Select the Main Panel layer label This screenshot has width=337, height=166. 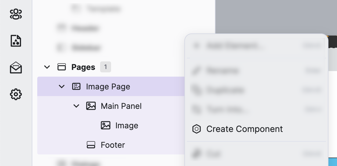(x=121, y=106)
